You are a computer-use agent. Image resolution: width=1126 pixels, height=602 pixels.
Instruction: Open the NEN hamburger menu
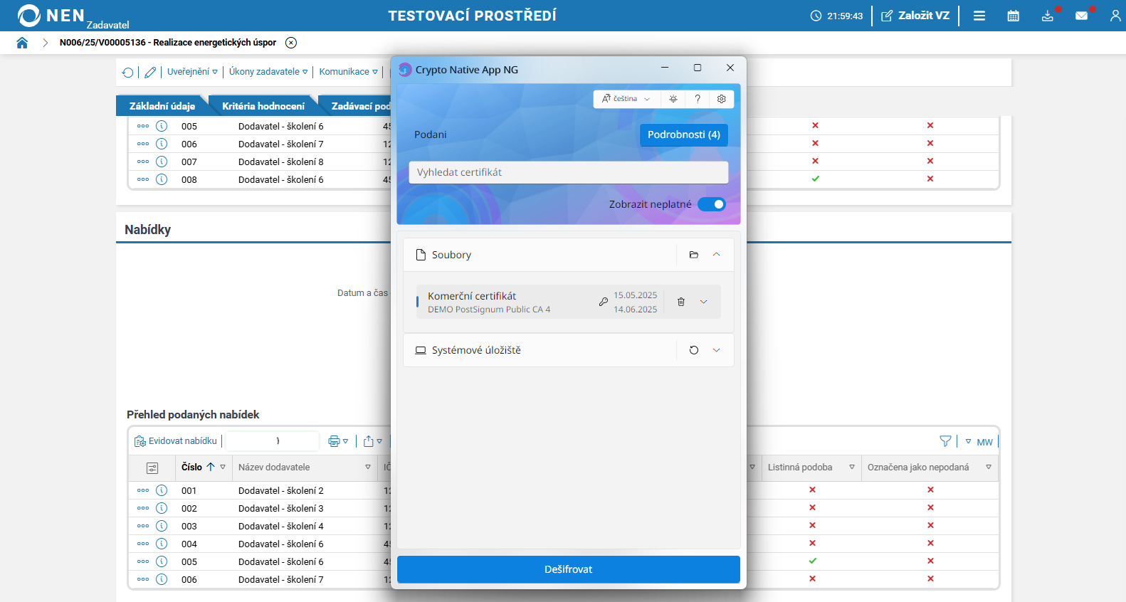tap(979, 16)
